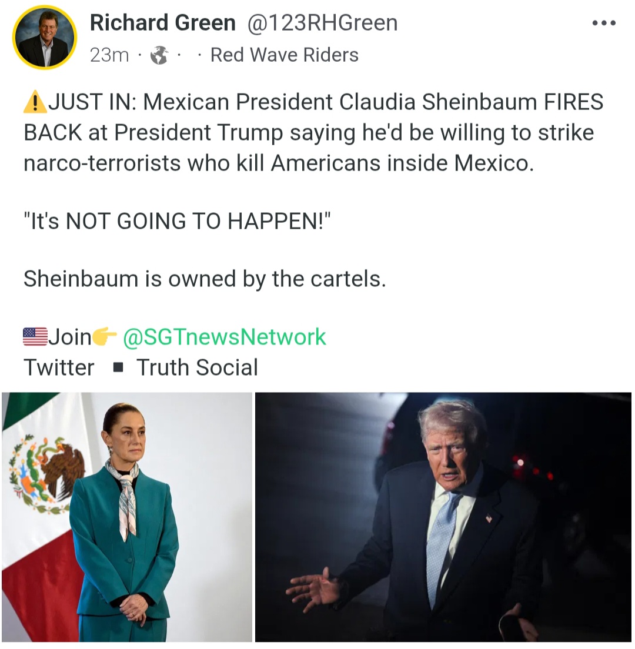Image resolution: width=635 pixels, height=649 pixels.
Task: Open the @SGTnewsNetwork mention link
Action: [x=225, y=337]
